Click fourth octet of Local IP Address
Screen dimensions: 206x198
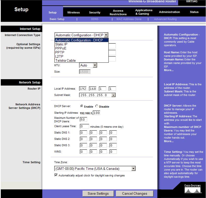click(112, 89)
